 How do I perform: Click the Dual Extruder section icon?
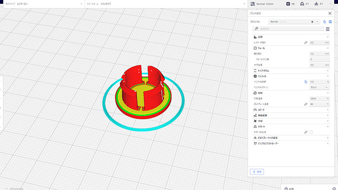(x=255, y=143)
